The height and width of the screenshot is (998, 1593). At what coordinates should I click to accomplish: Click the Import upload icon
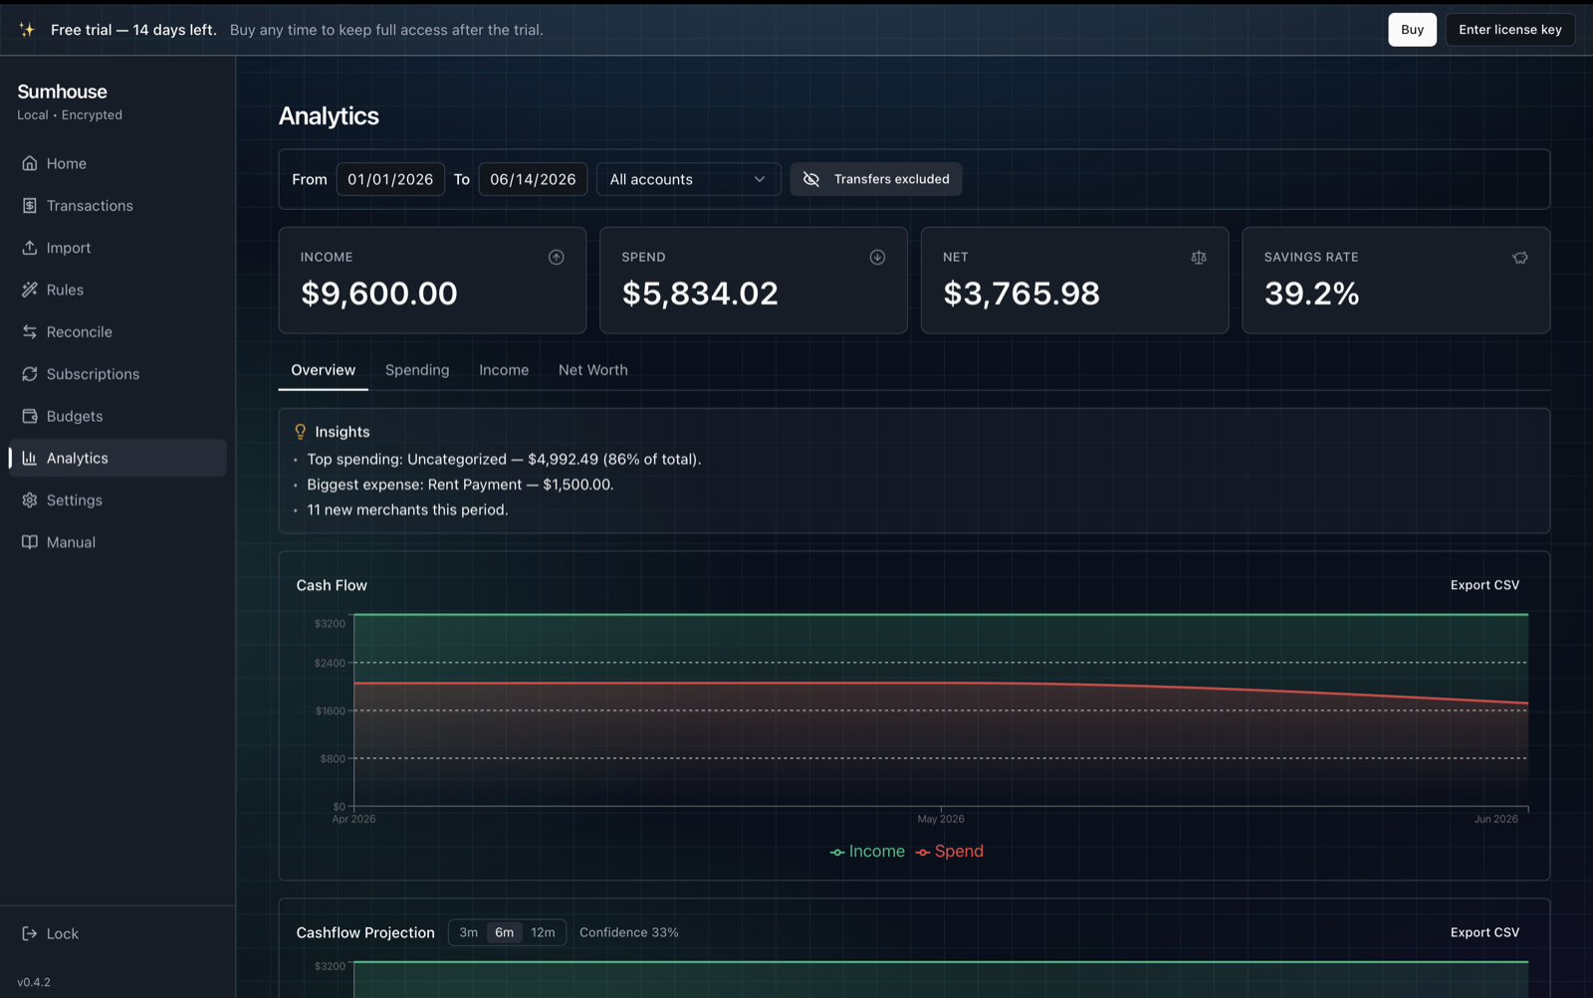click(x=30, y=248)
